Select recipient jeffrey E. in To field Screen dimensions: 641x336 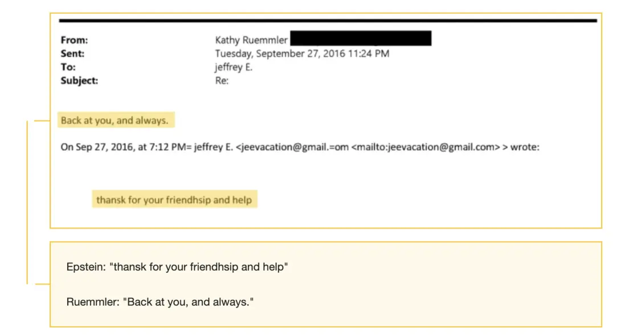pos(234,67)
